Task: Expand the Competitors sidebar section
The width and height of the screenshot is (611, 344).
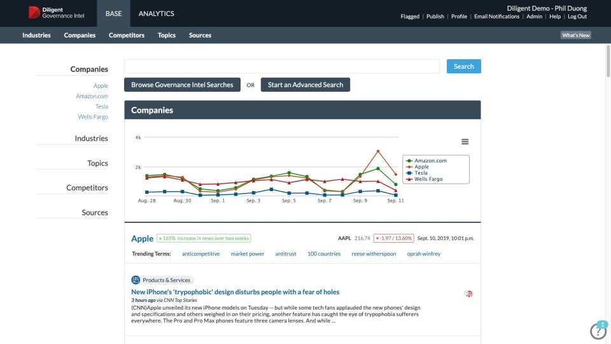Action: tap(87, 188)
